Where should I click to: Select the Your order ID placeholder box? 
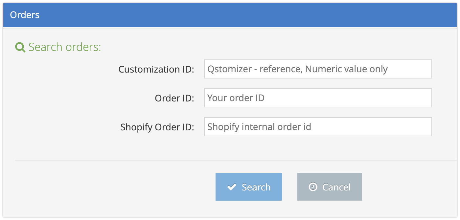(318, 98)
